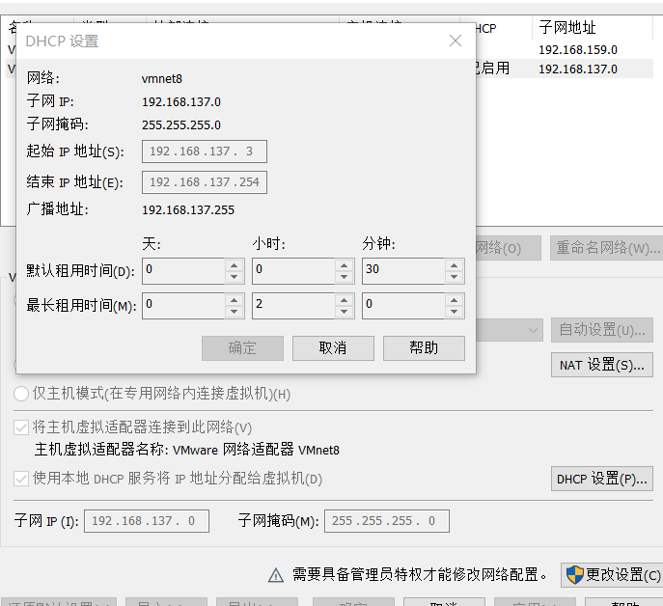Select row with subnet 192.168.159.0
663x606 pixels.
[577, 49]
